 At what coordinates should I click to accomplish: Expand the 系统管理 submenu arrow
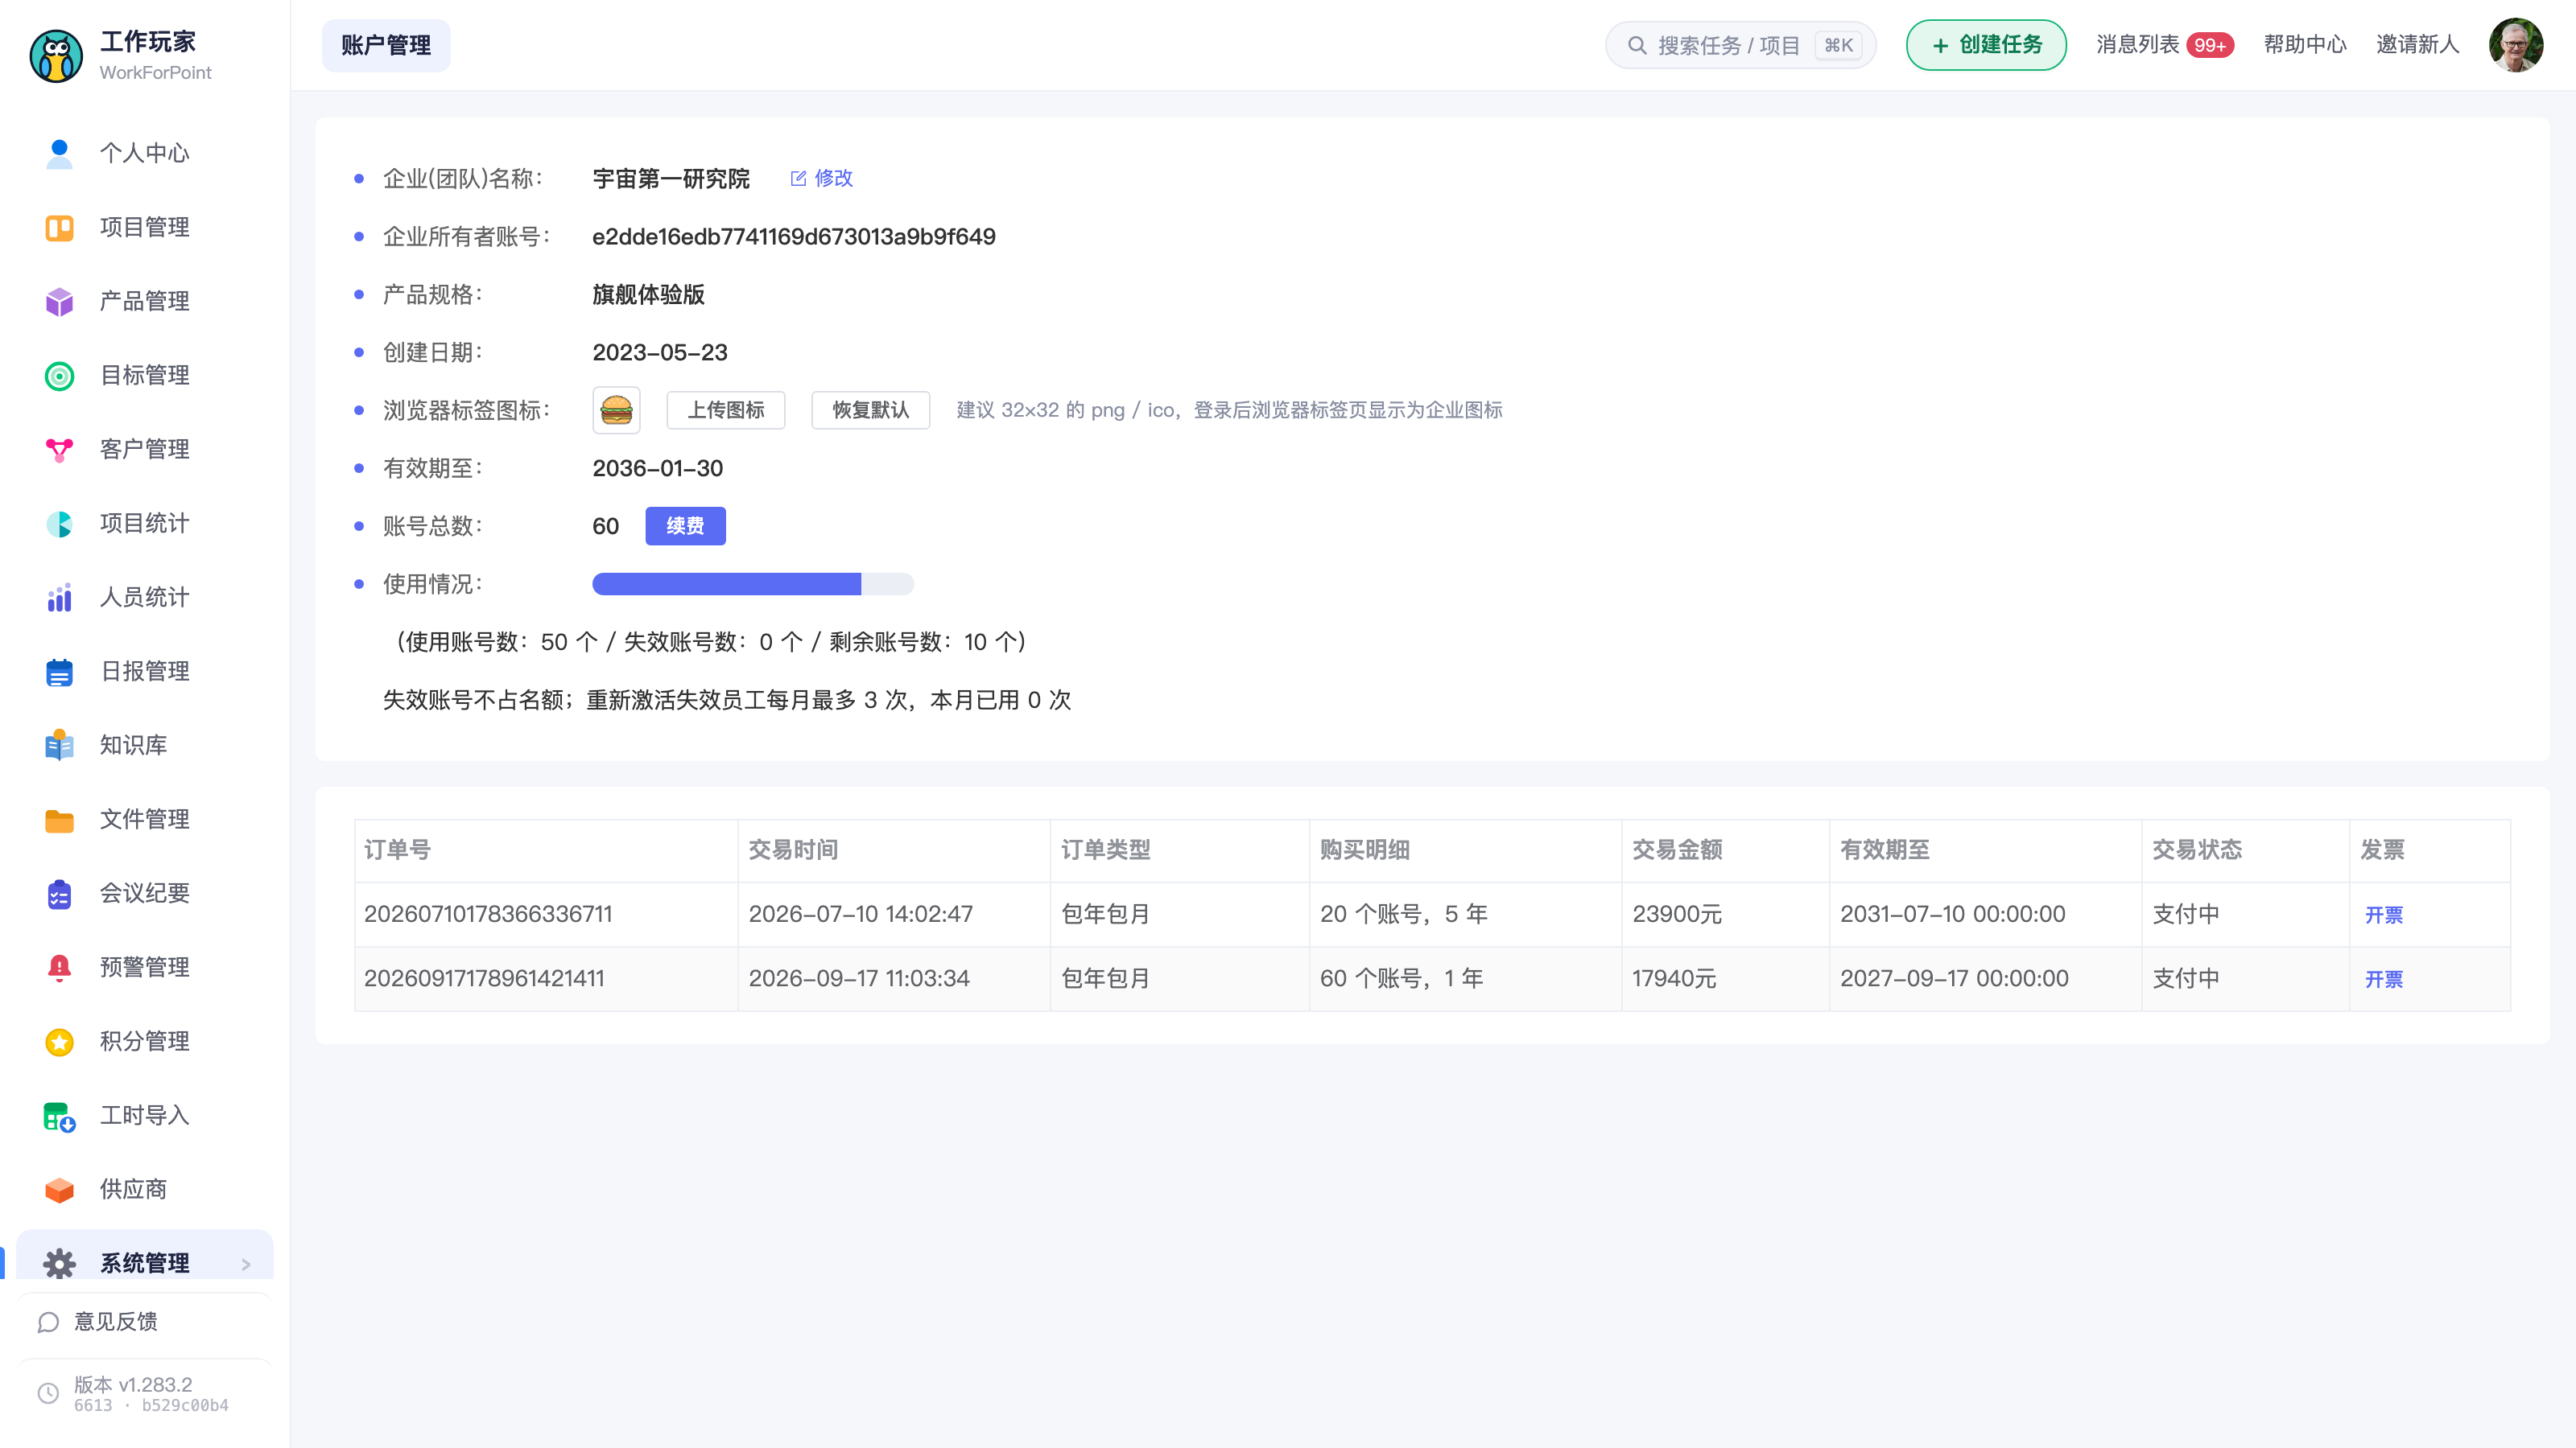pos(246,1265)
